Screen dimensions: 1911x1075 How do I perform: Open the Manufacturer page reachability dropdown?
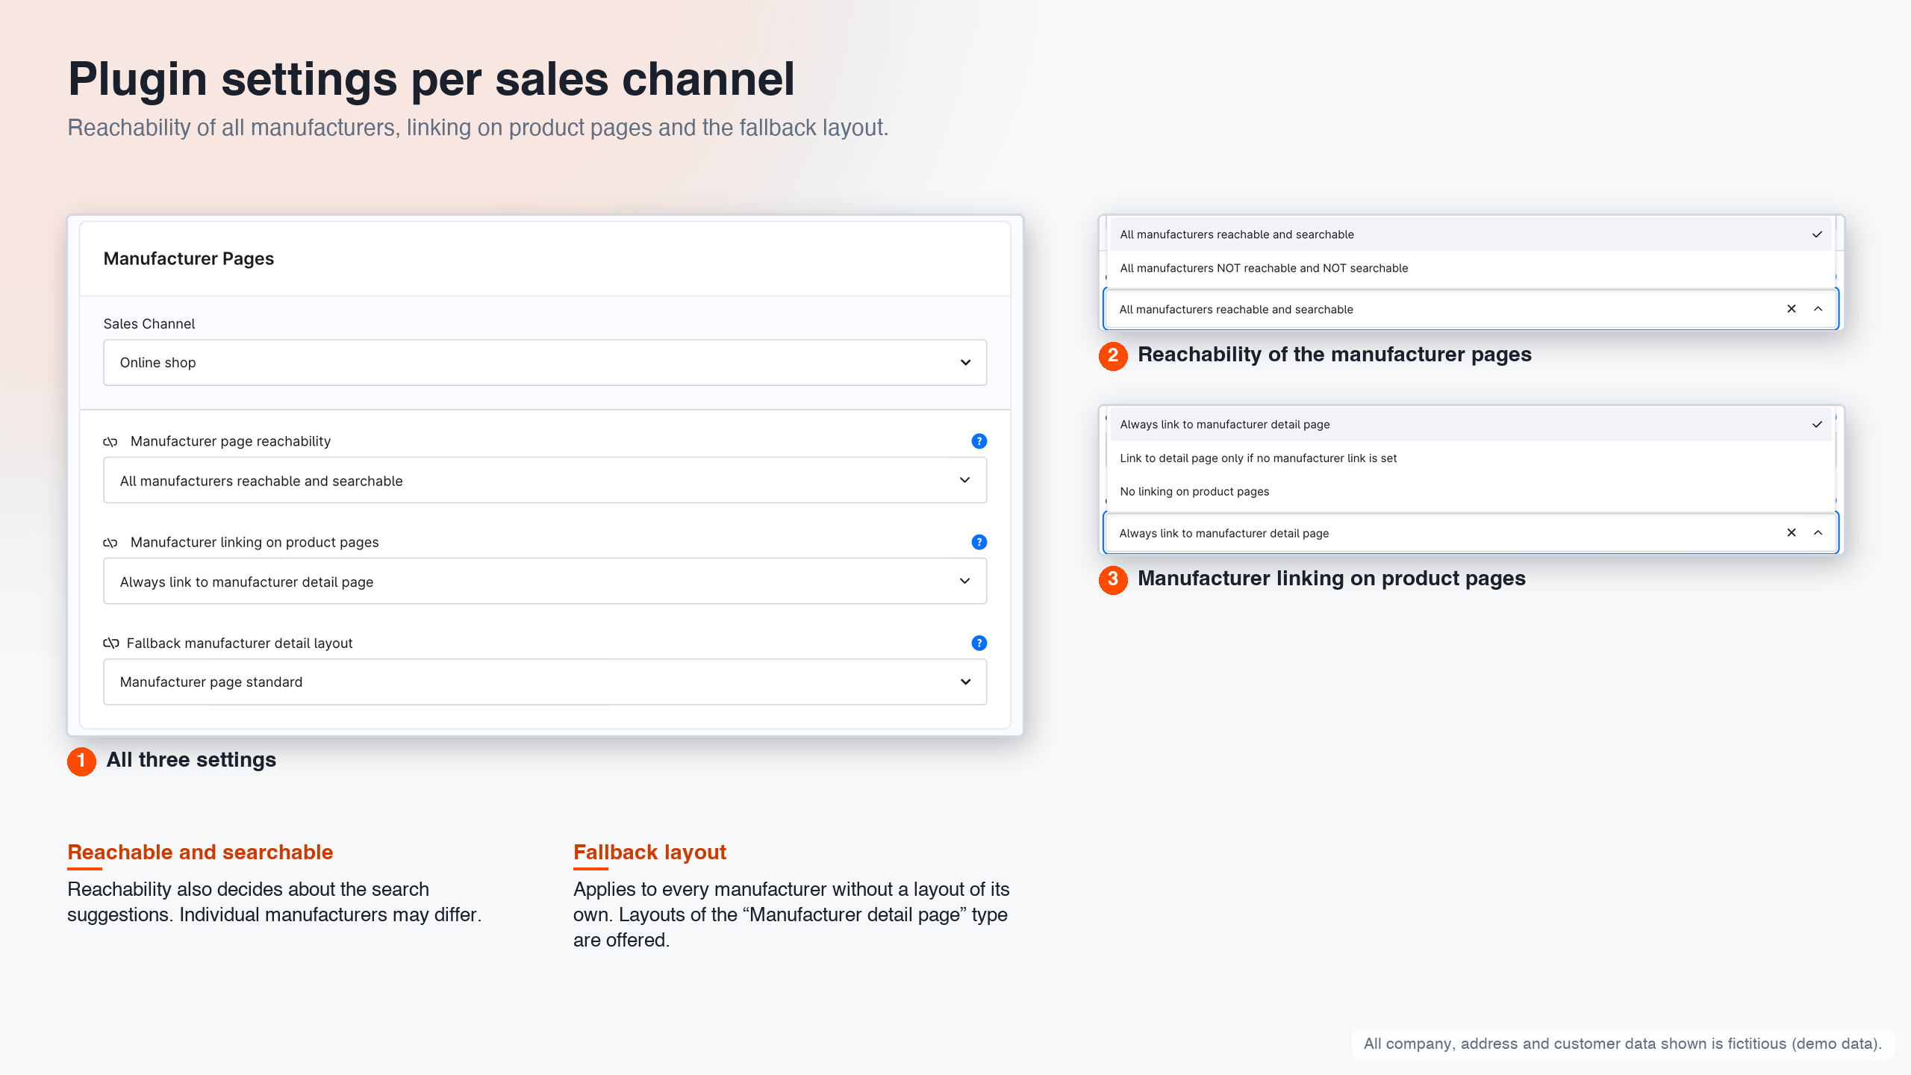coord(545,480)
